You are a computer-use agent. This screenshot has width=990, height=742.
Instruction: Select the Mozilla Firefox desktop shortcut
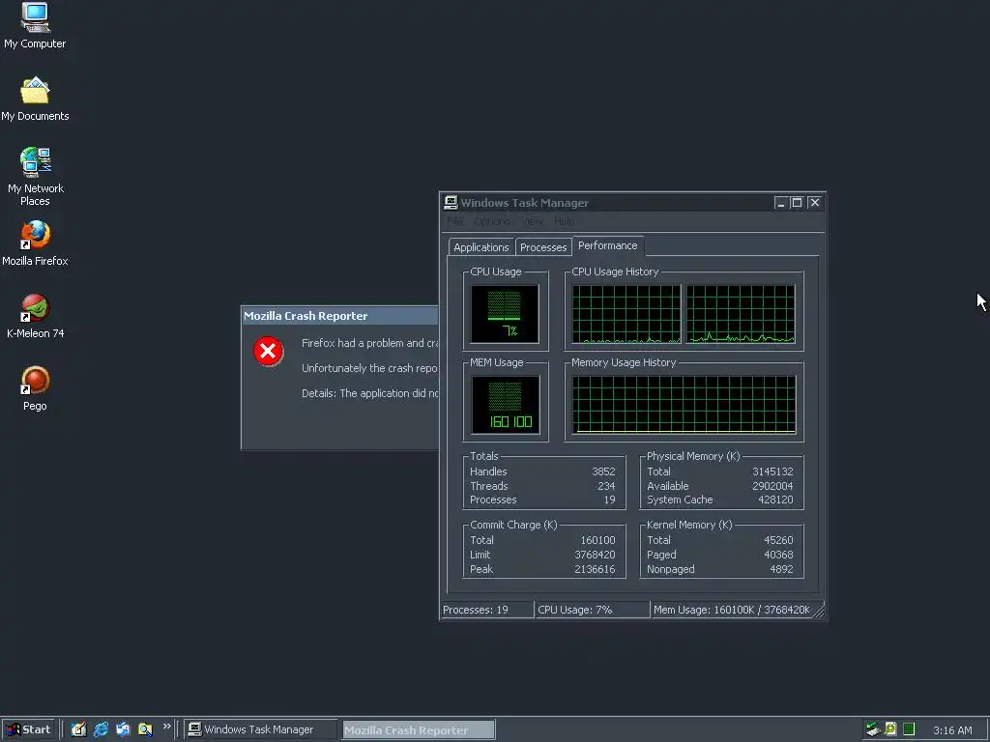pos(35,243)
